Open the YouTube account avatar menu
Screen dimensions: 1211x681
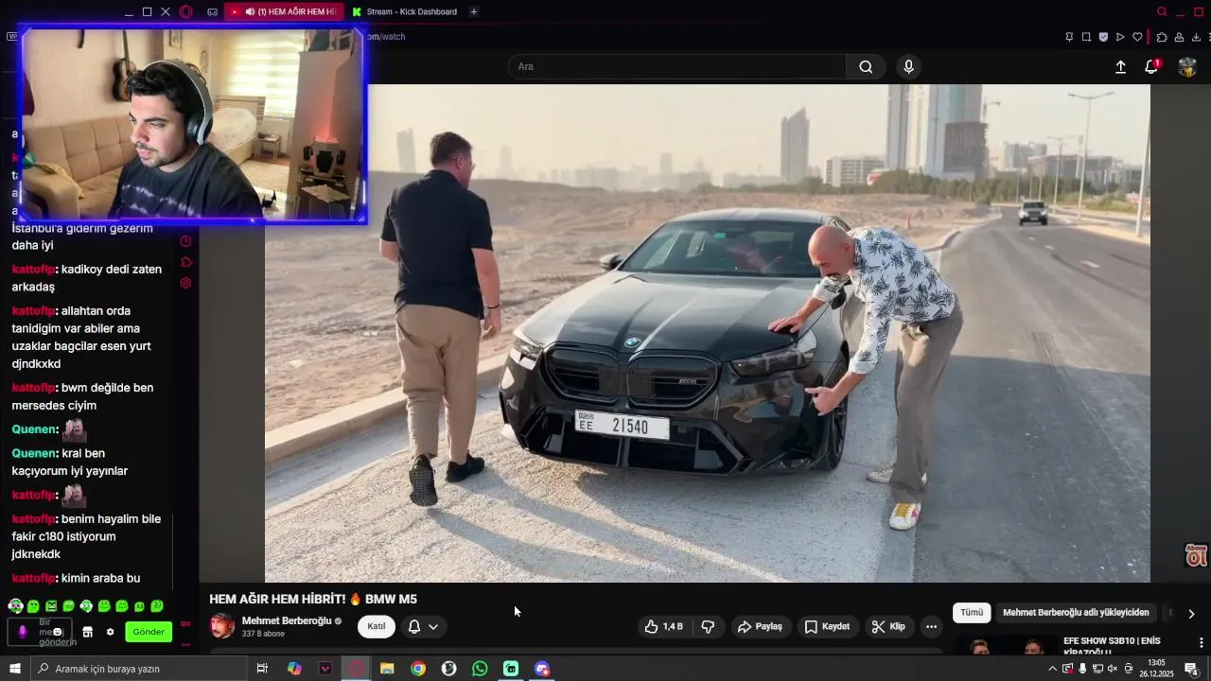pos(1187,66)
